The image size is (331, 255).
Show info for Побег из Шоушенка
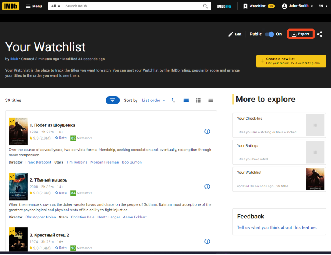pyautogui.click(x=207, y=131)
